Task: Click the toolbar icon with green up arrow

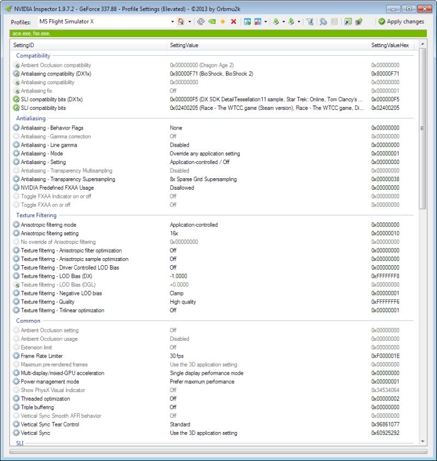Action: (x=359, y=21)
